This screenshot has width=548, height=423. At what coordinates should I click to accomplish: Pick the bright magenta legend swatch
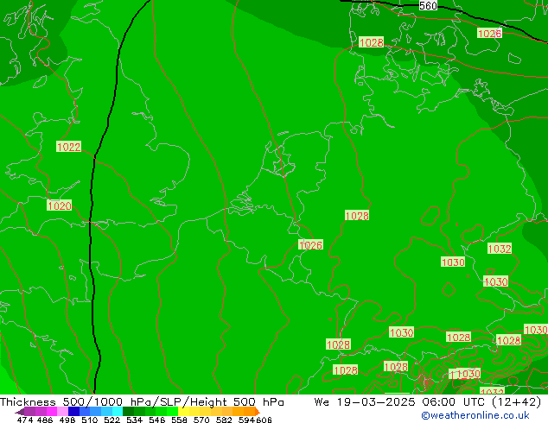point(52,411)
